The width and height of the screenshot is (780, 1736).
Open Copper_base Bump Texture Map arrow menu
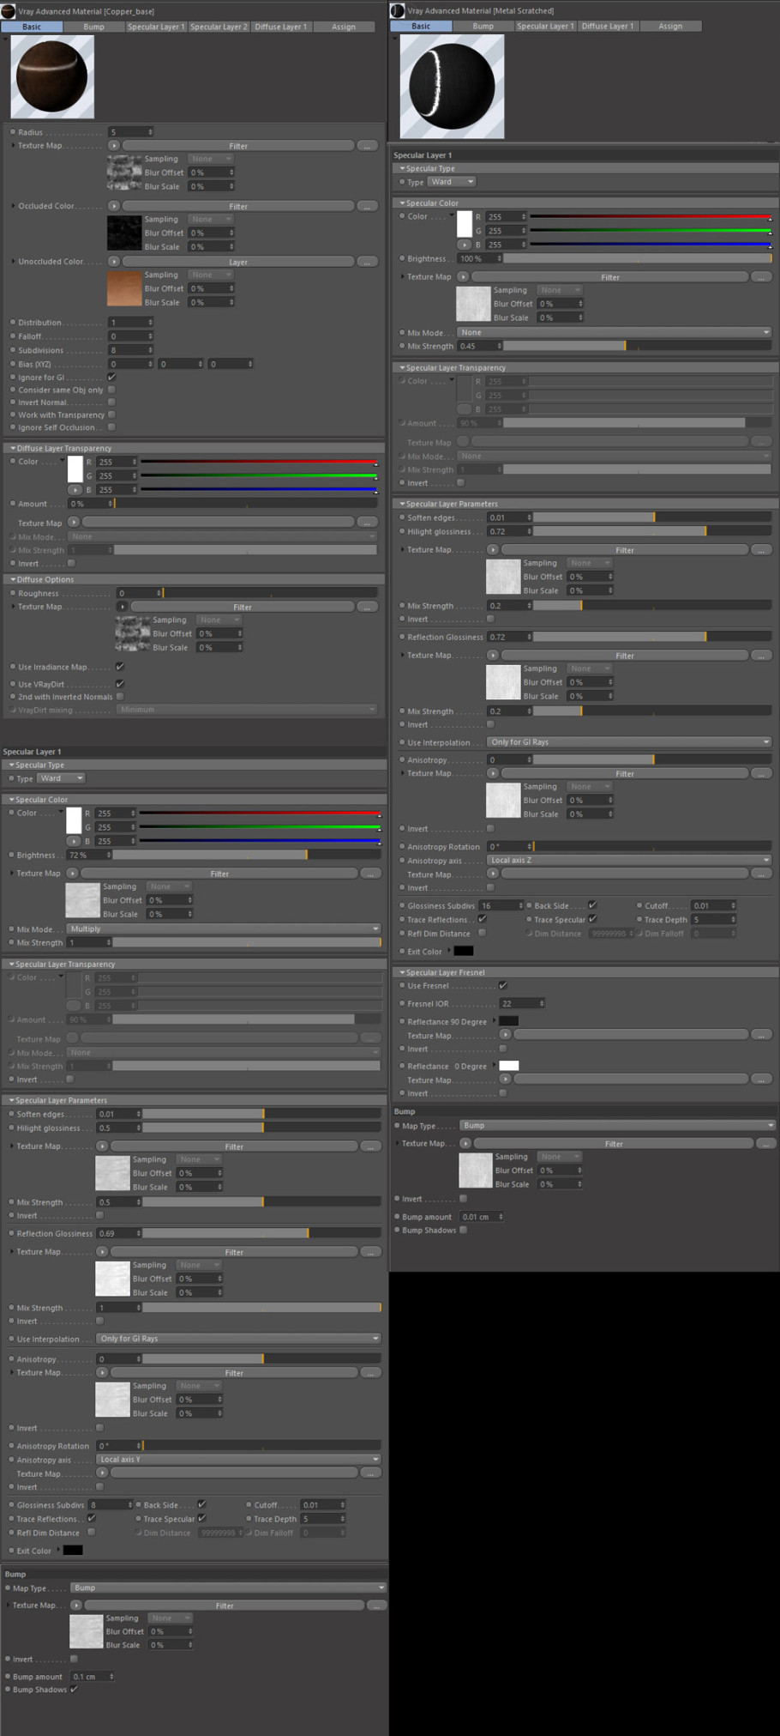tap(76, 1605)
